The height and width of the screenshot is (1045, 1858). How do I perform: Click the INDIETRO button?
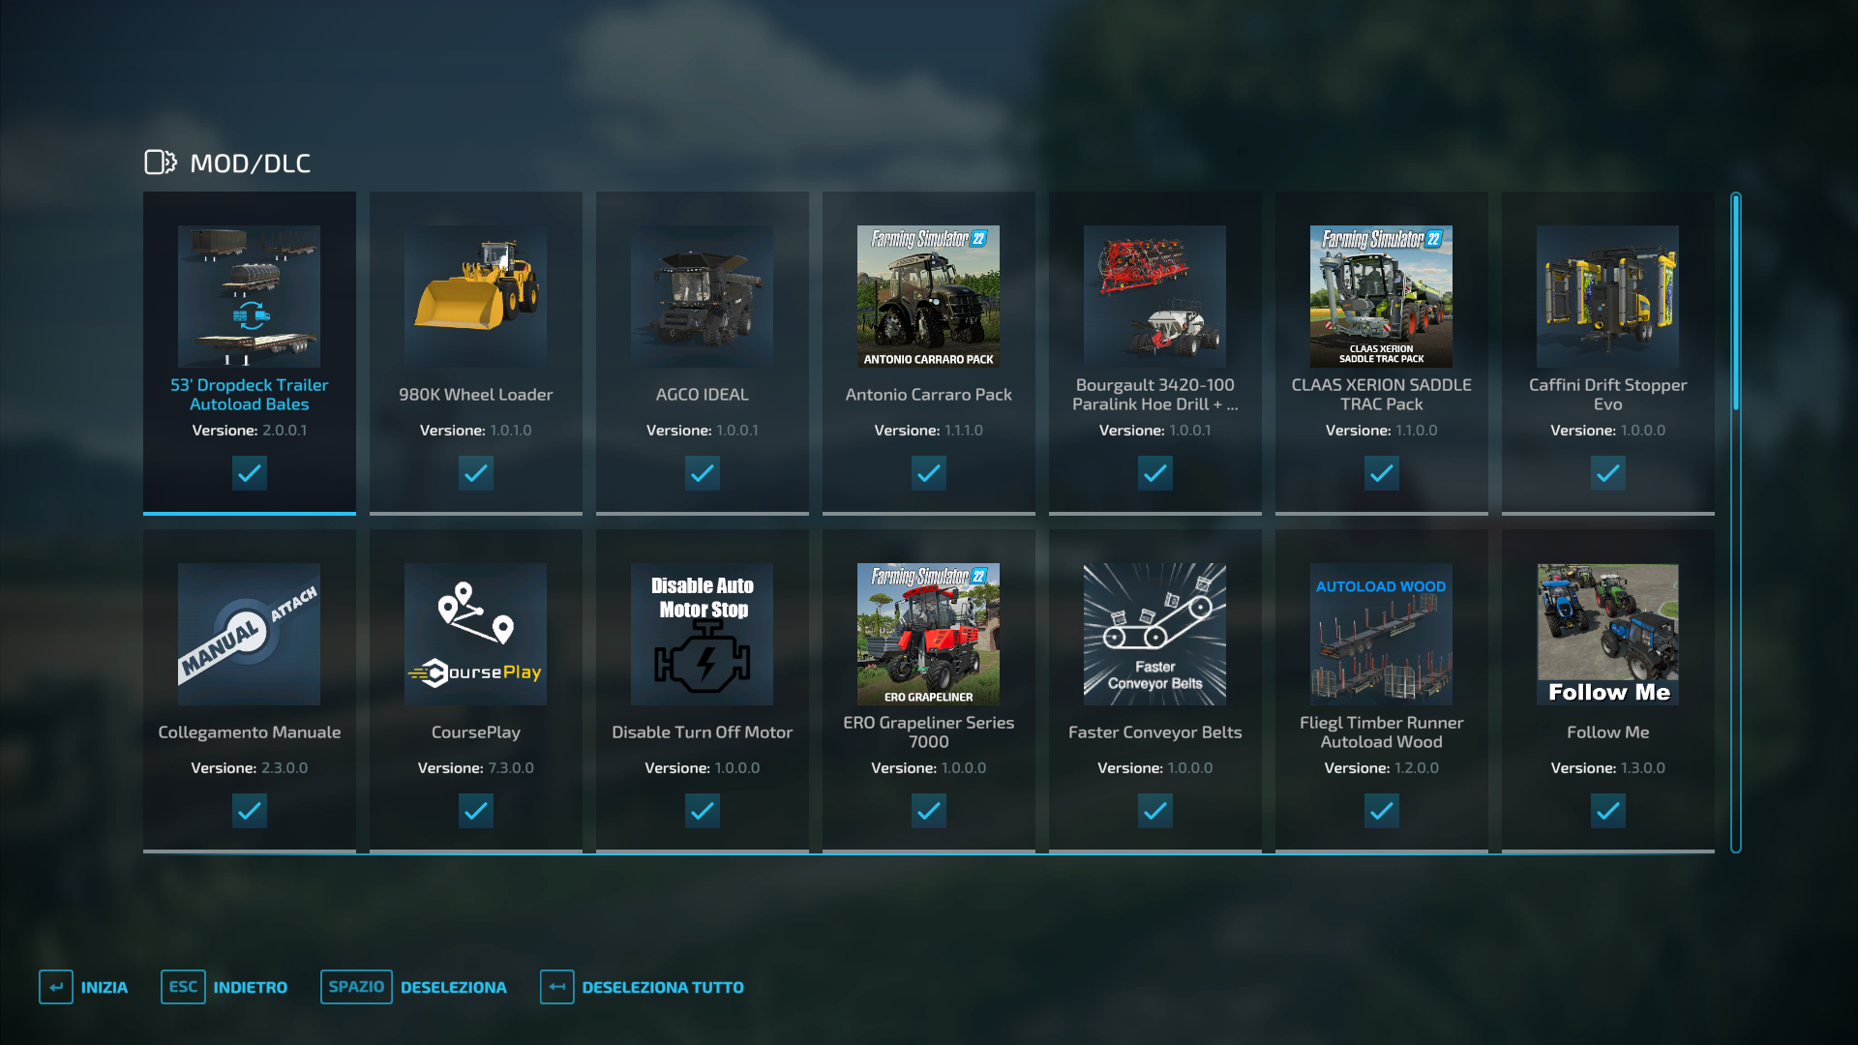225,987
